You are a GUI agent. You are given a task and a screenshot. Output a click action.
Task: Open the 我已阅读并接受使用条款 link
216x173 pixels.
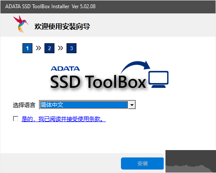click(64, 119)
